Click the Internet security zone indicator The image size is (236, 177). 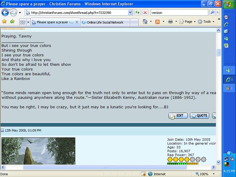pyautogui.click(x=157, y=174)
